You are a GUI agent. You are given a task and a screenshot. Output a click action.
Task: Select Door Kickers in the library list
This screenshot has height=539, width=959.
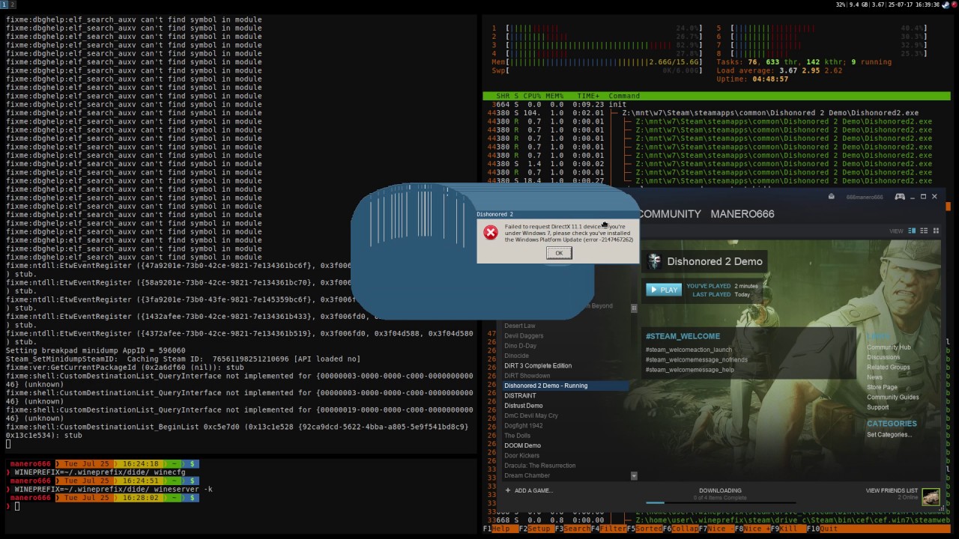[x=521, y=455]
